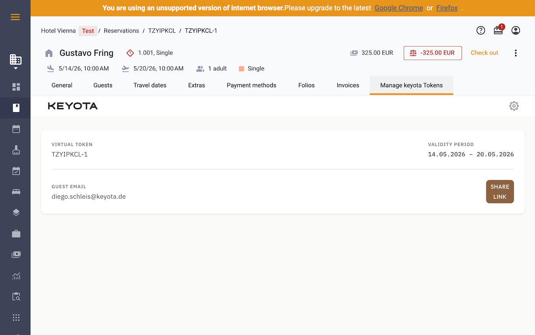Follow the Firefox link
Image resolution: width=535 pixels, height=335 pixels.
[x=447, y=8]
